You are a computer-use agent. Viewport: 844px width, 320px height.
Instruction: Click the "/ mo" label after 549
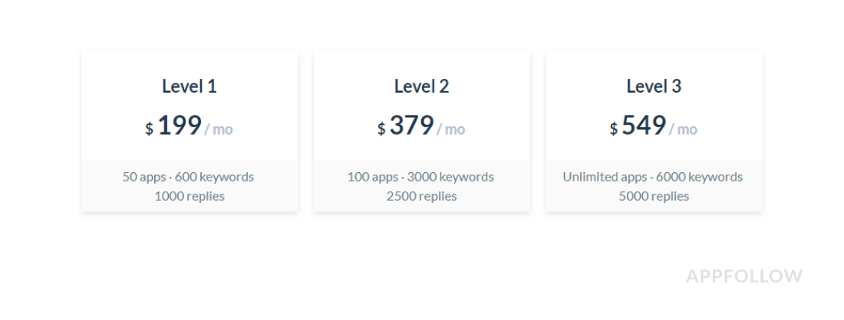[x=684, y=129]
